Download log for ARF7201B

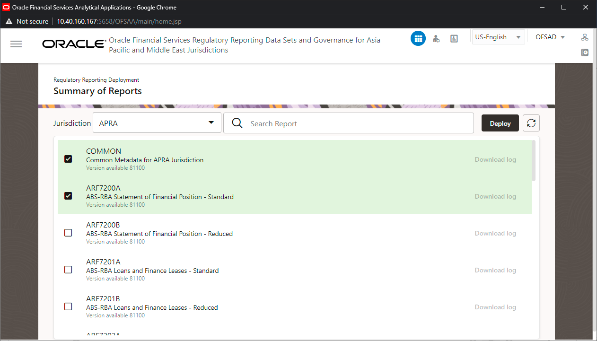(495, 307)
